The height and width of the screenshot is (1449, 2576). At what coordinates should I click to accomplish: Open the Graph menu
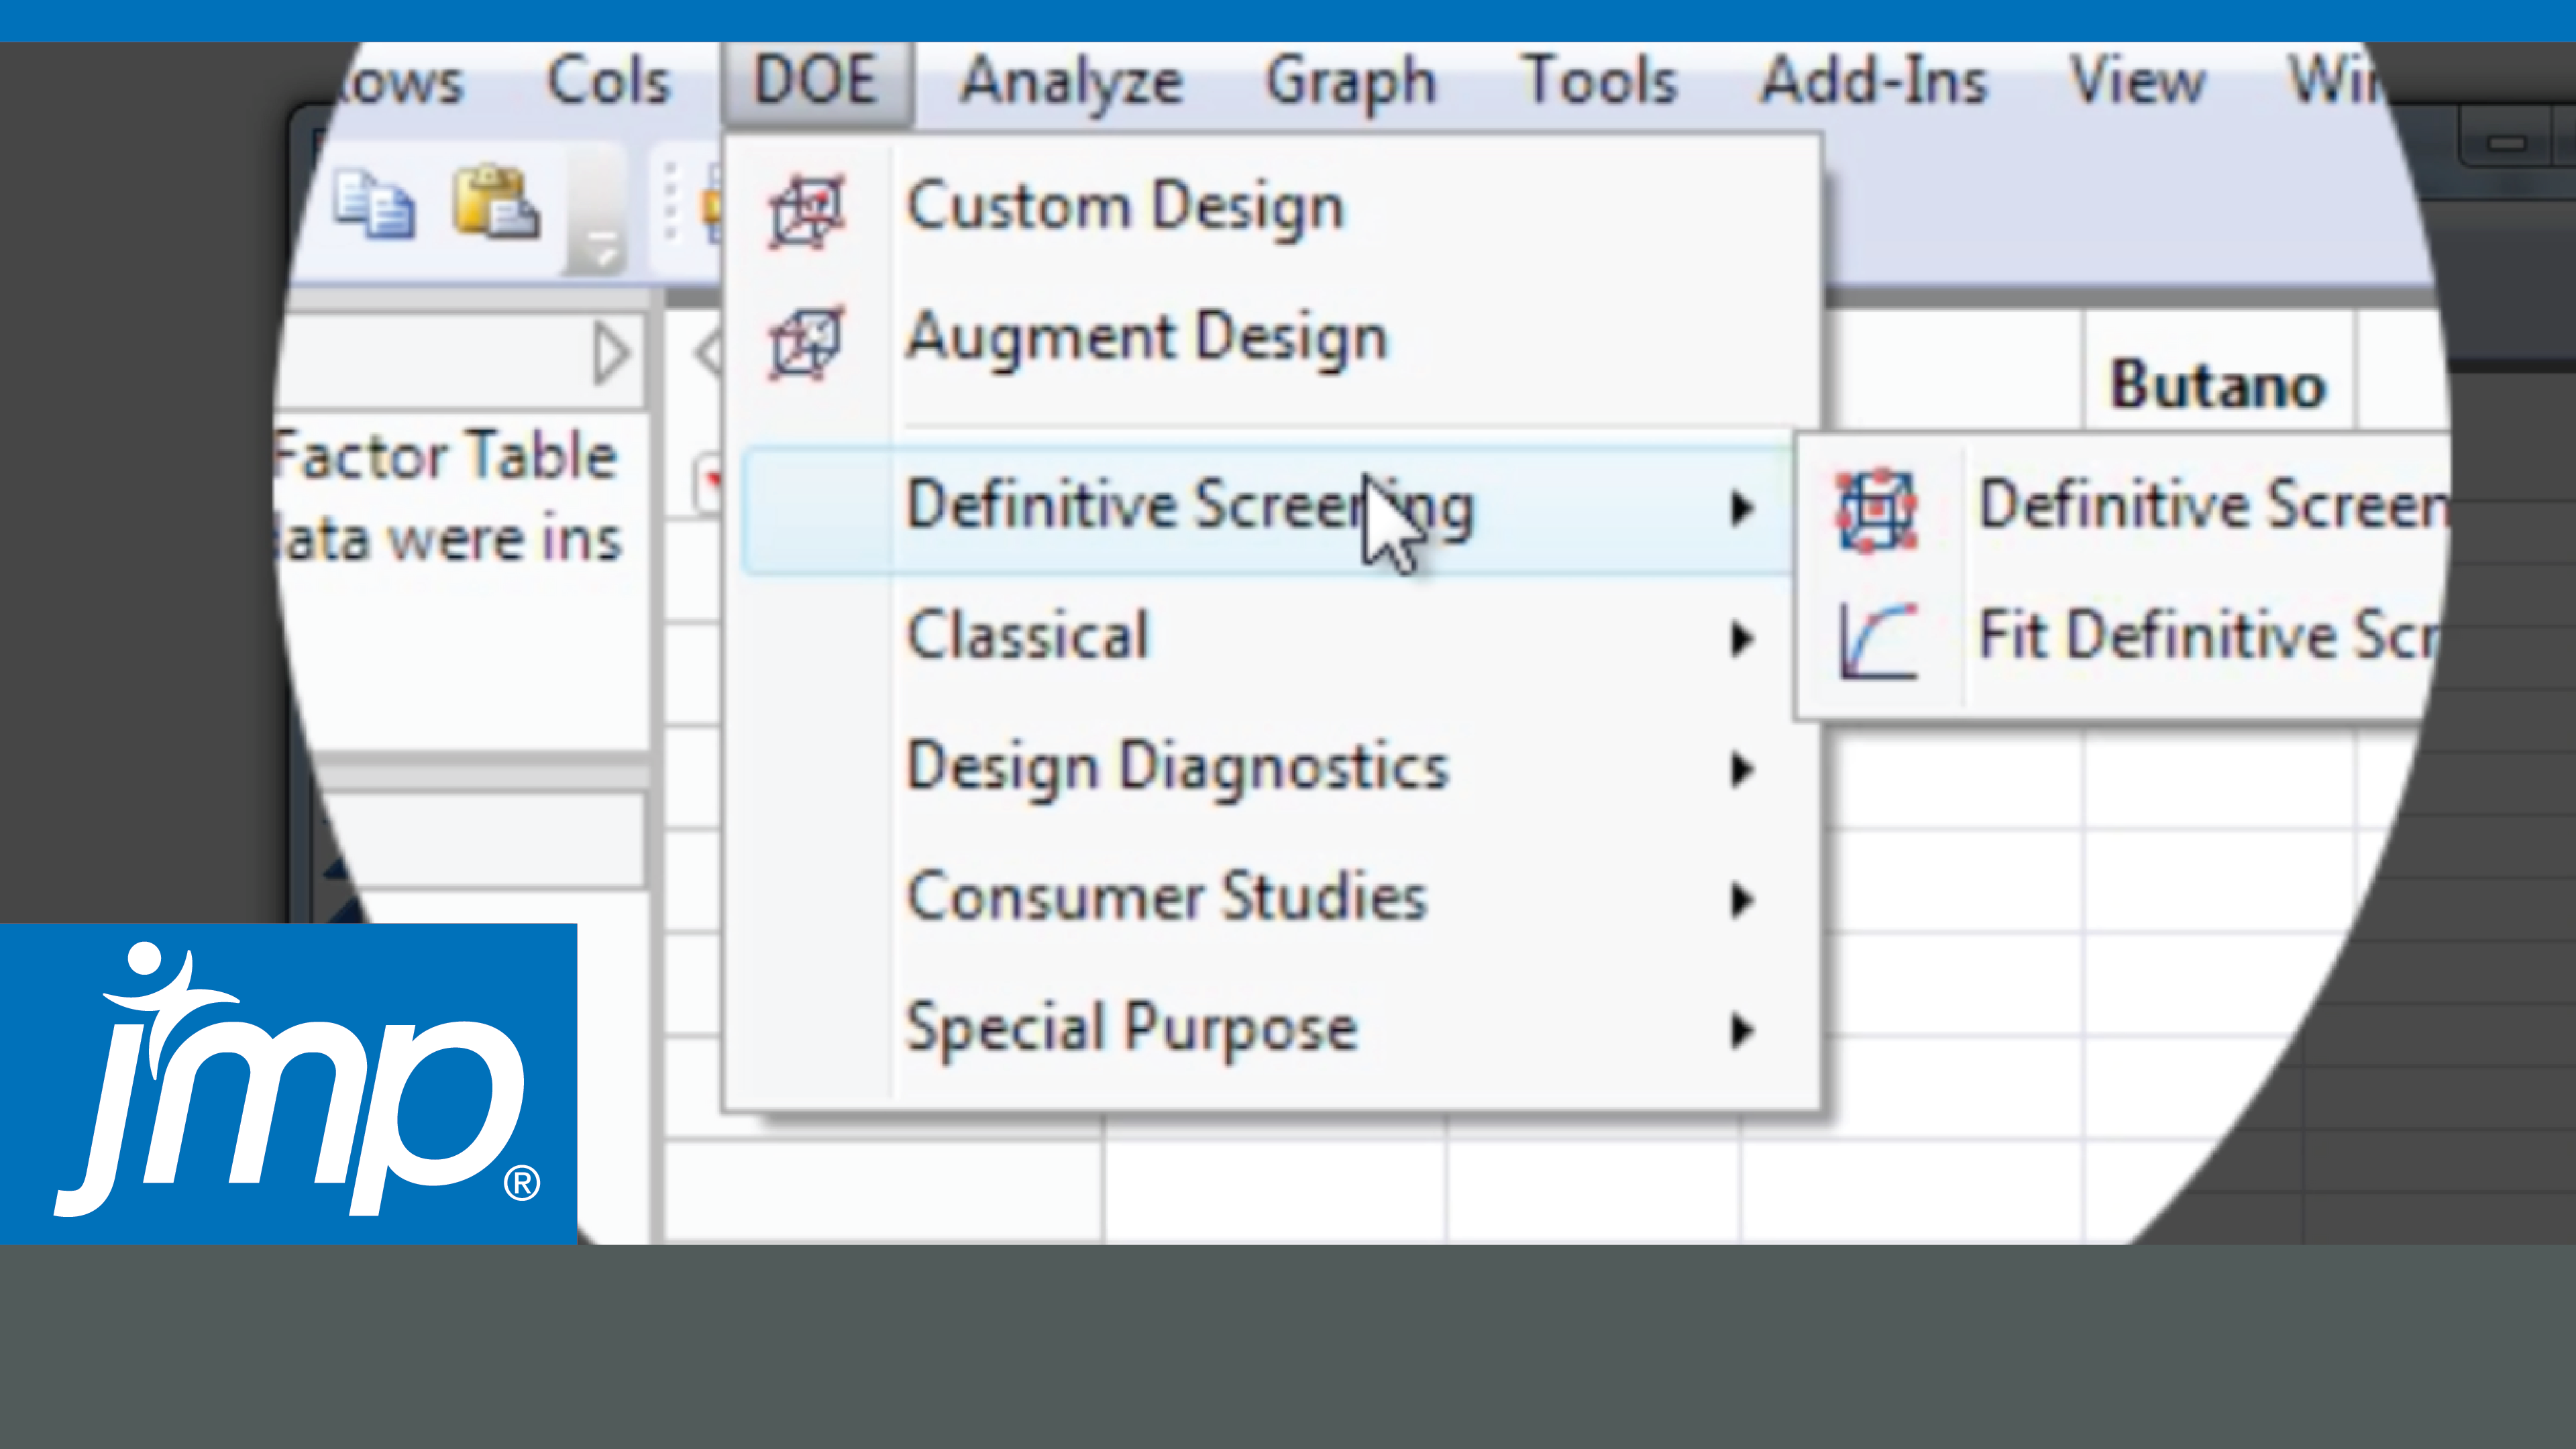[1352, 80]
